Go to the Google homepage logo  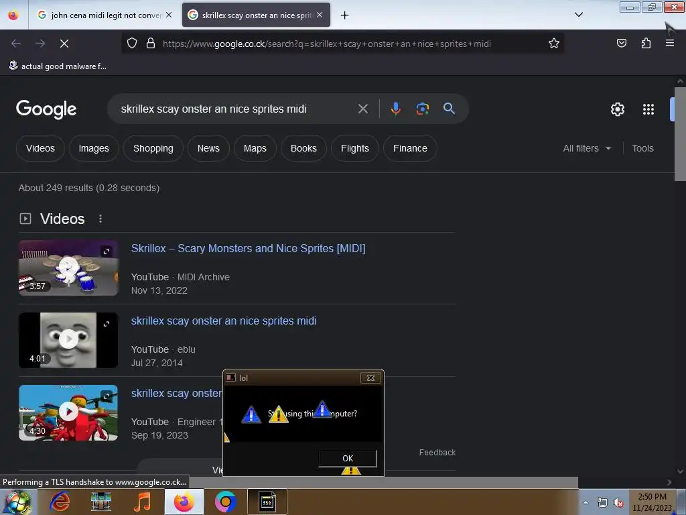(46, 109)
